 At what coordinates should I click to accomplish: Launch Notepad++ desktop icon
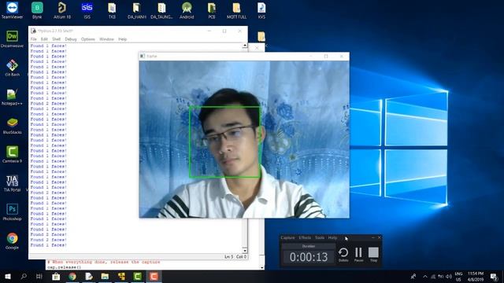click(x=13, y=97)
